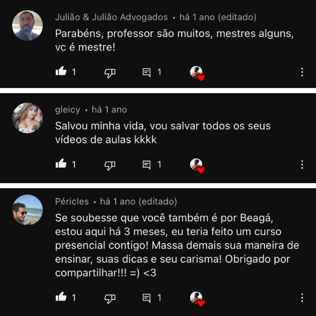Open gleicy's profile avatar
Screen dimensions: 316x316
pyautogui.click(x=28, y=118)
